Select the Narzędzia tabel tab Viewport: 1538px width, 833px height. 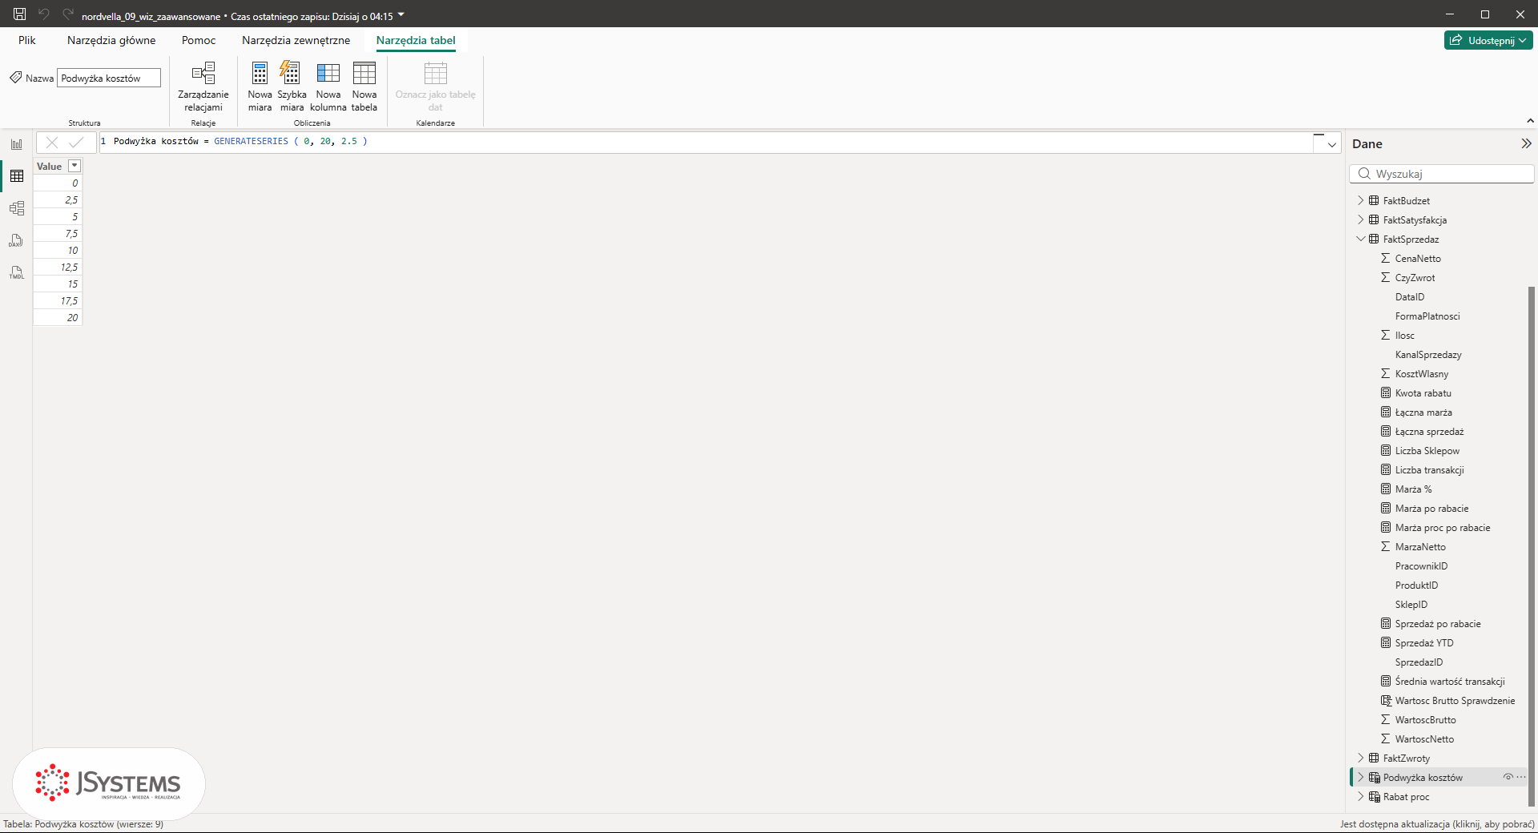(x=416, y=40)
